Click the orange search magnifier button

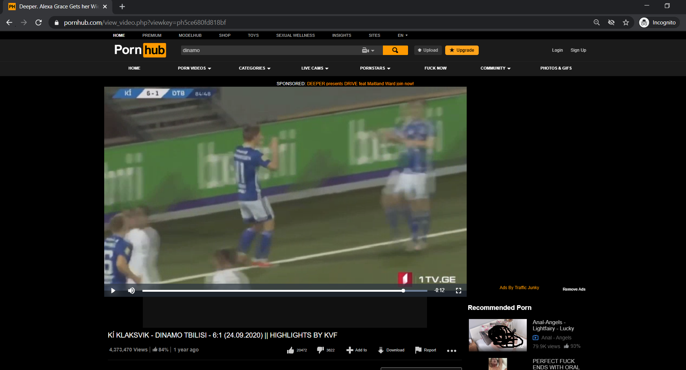coord(395,50)
